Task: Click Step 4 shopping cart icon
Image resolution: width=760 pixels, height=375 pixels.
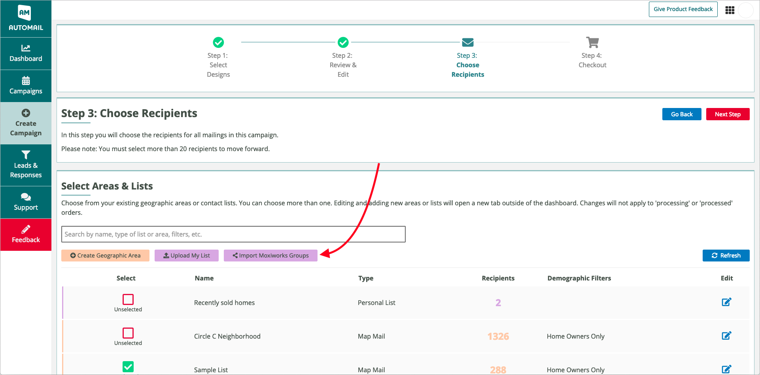Action: (x=592, y=42)
